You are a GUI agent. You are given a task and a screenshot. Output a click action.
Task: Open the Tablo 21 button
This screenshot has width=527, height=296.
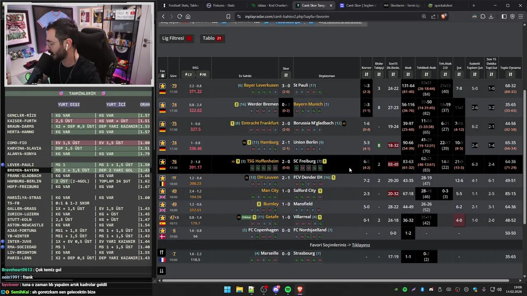pos(212,38)
